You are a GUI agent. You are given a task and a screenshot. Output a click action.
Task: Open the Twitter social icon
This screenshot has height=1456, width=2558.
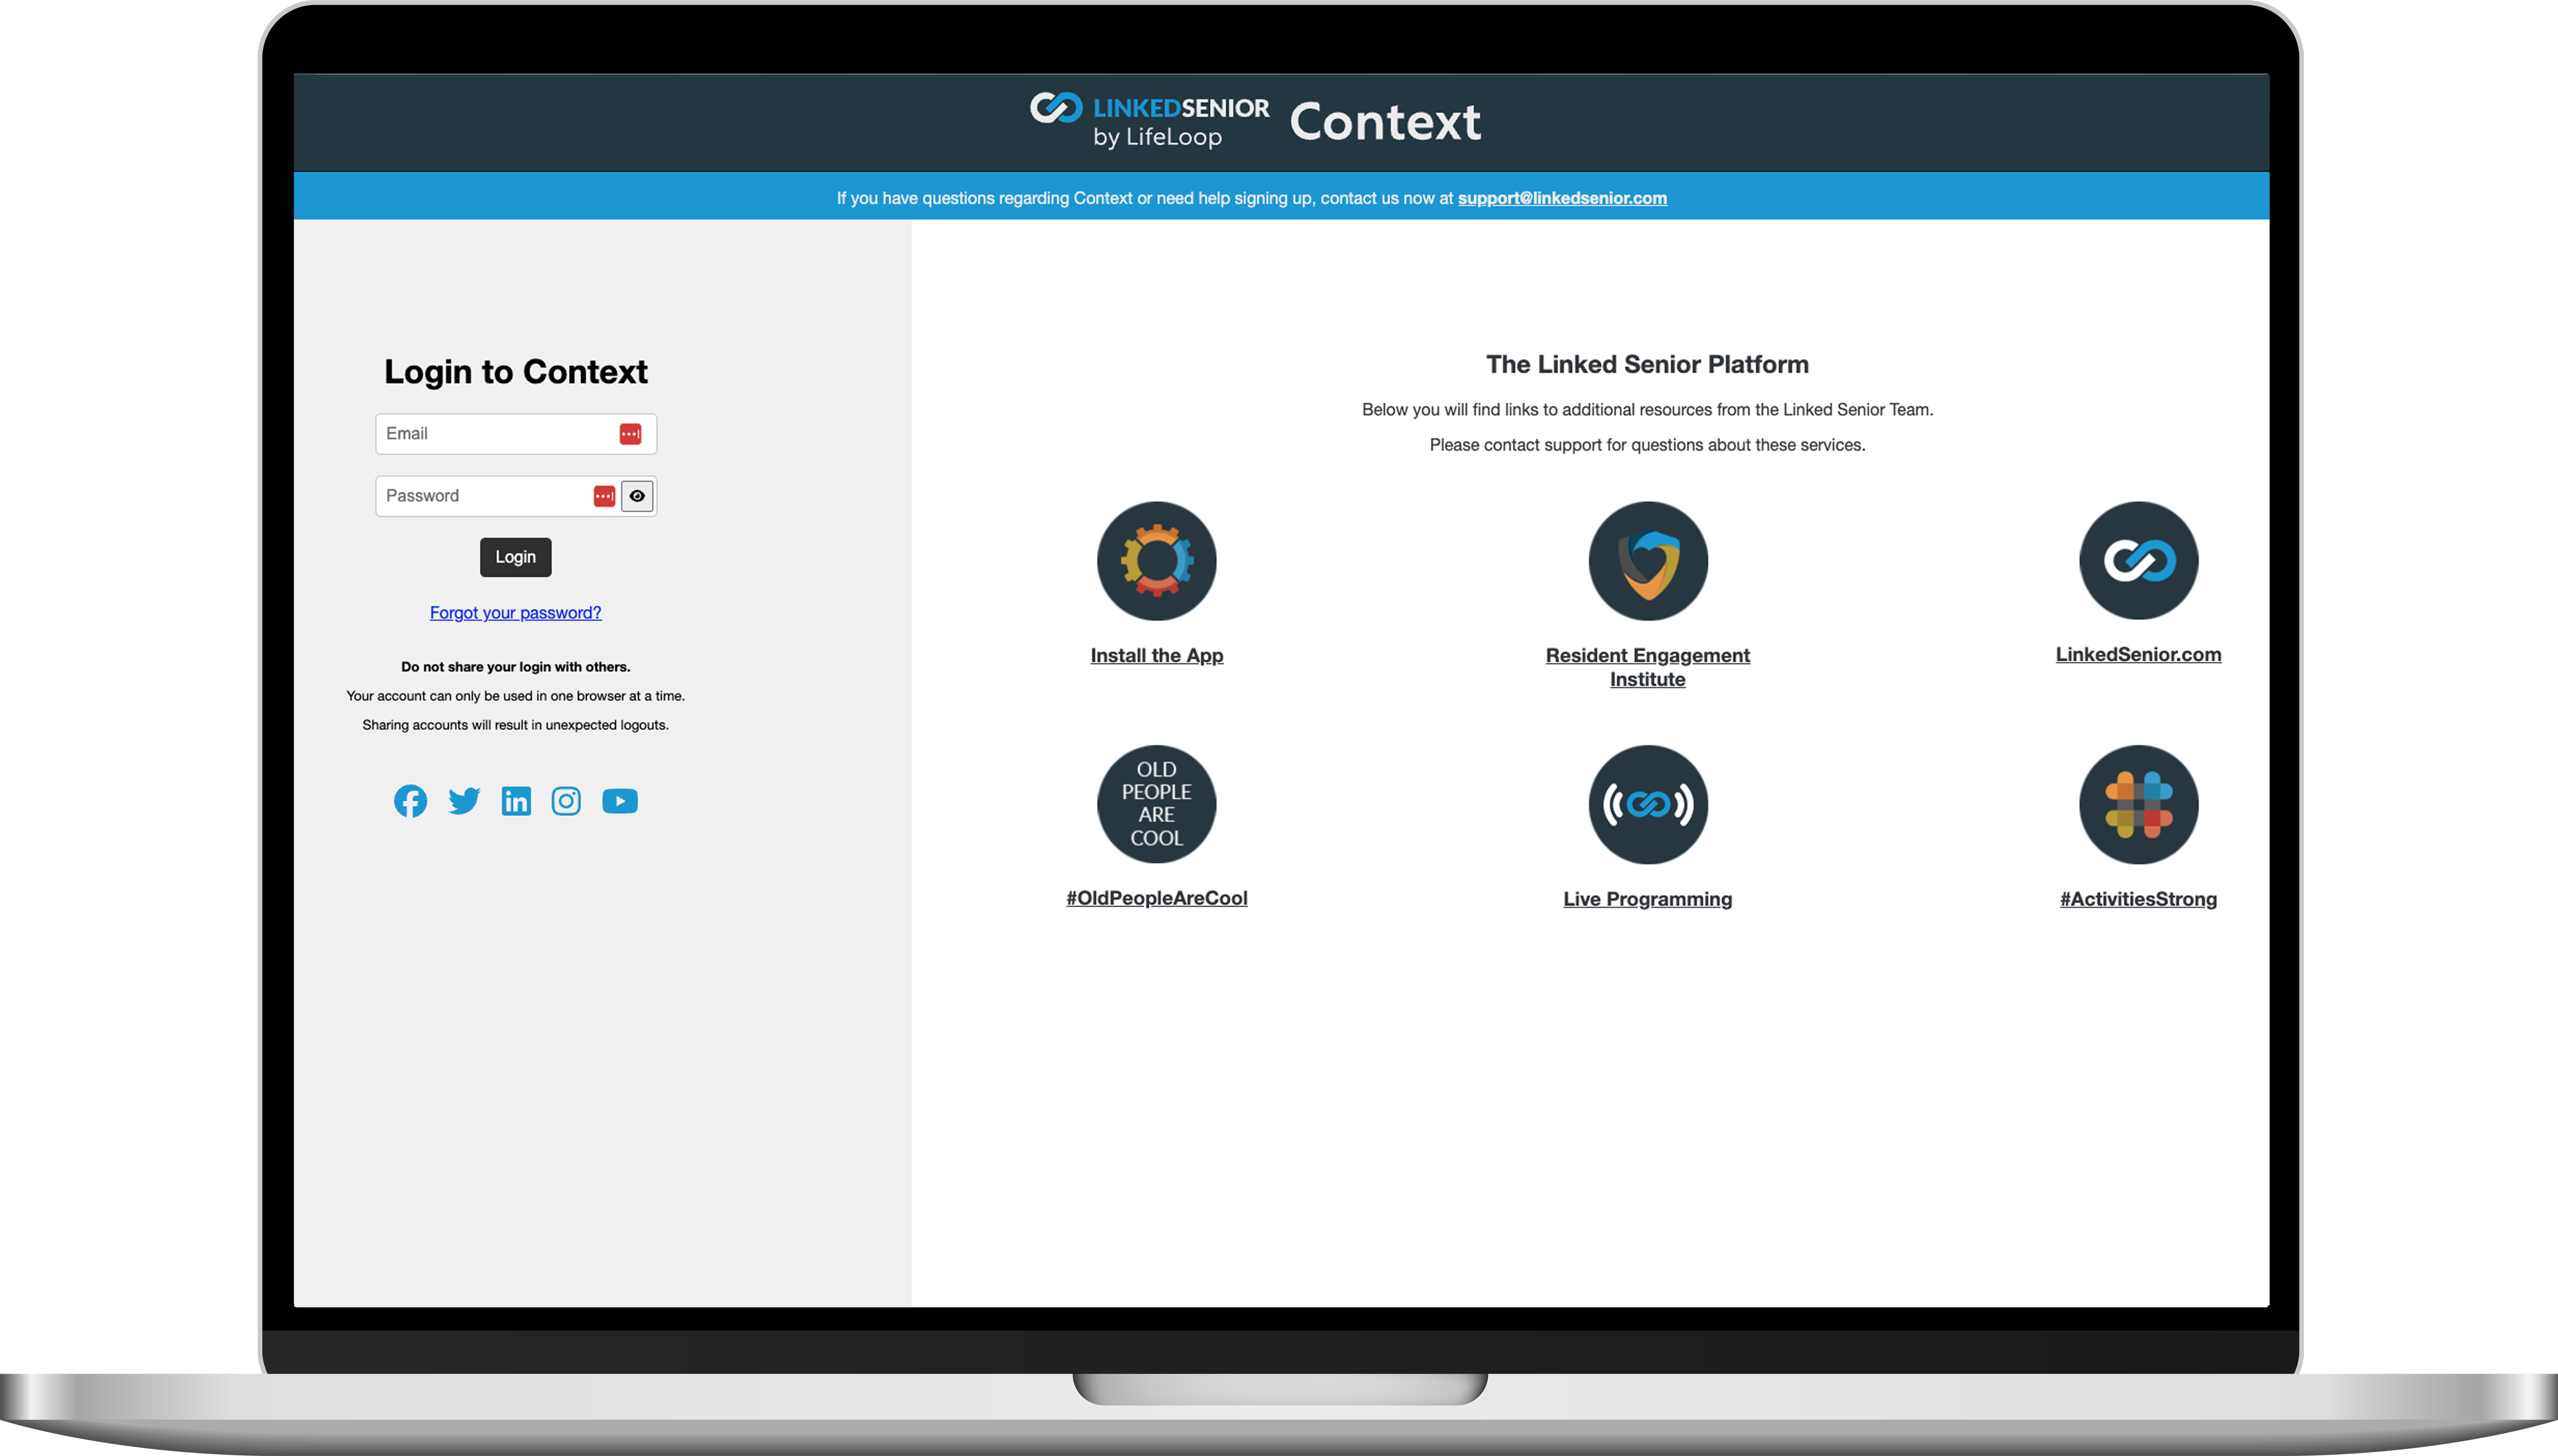(463, 801)
